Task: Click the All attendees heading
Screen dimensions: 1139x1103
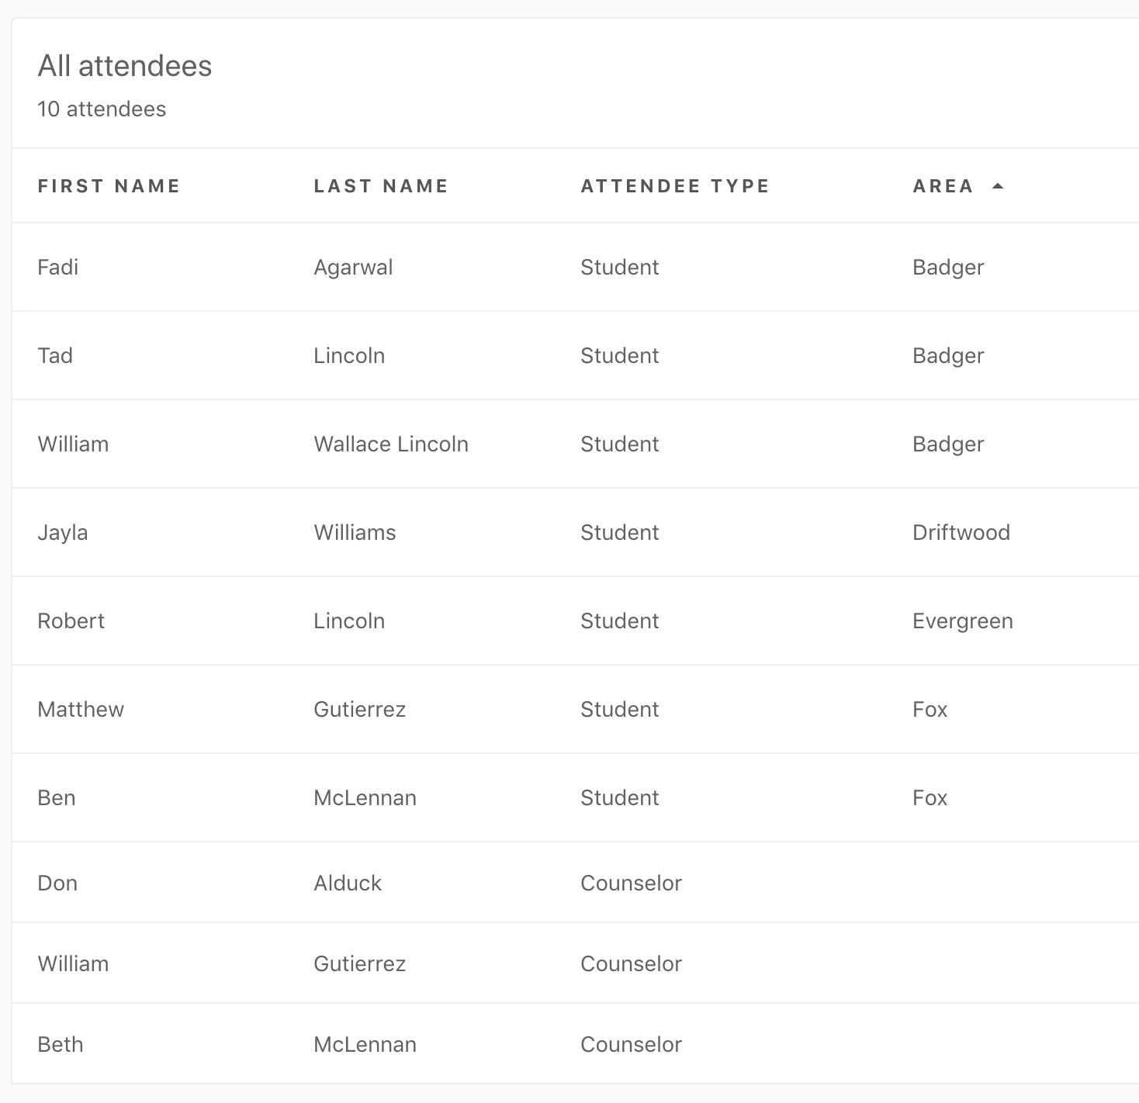Action: pos(125,67)
